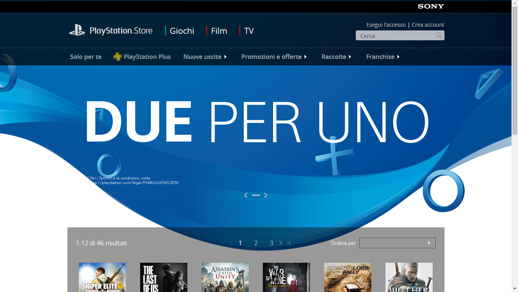Switch to the Giochi section
This screenshot has height=292, width=518.
click(x=182, y=31)
